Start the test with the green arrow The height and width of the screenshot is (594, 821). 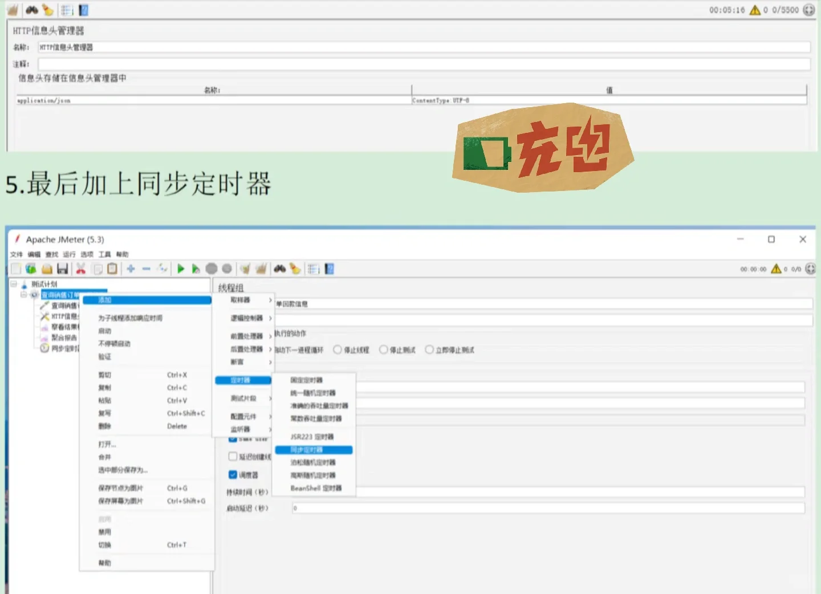(x=181, y=268)
